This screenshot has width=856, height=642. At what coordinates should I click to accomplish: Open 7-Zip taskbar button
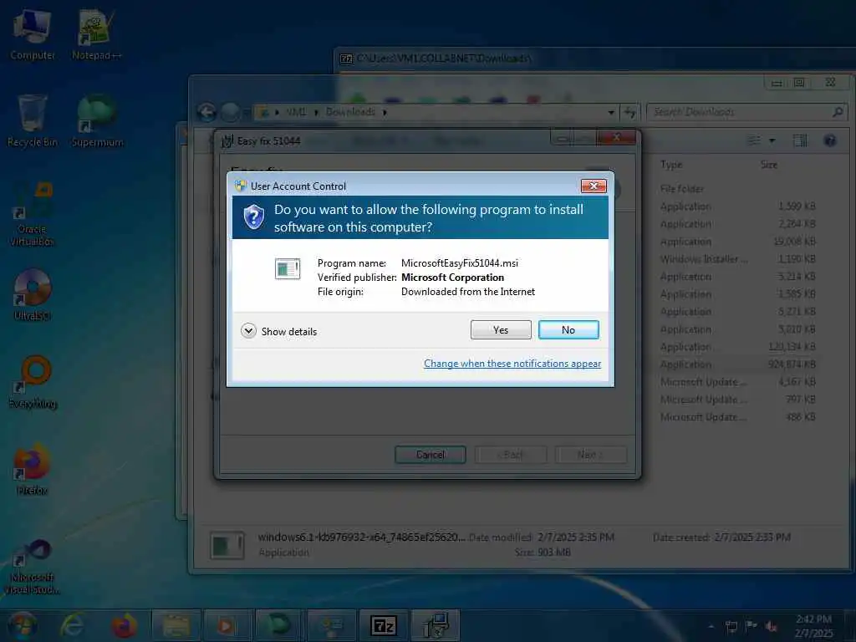[x=383, y=625]
